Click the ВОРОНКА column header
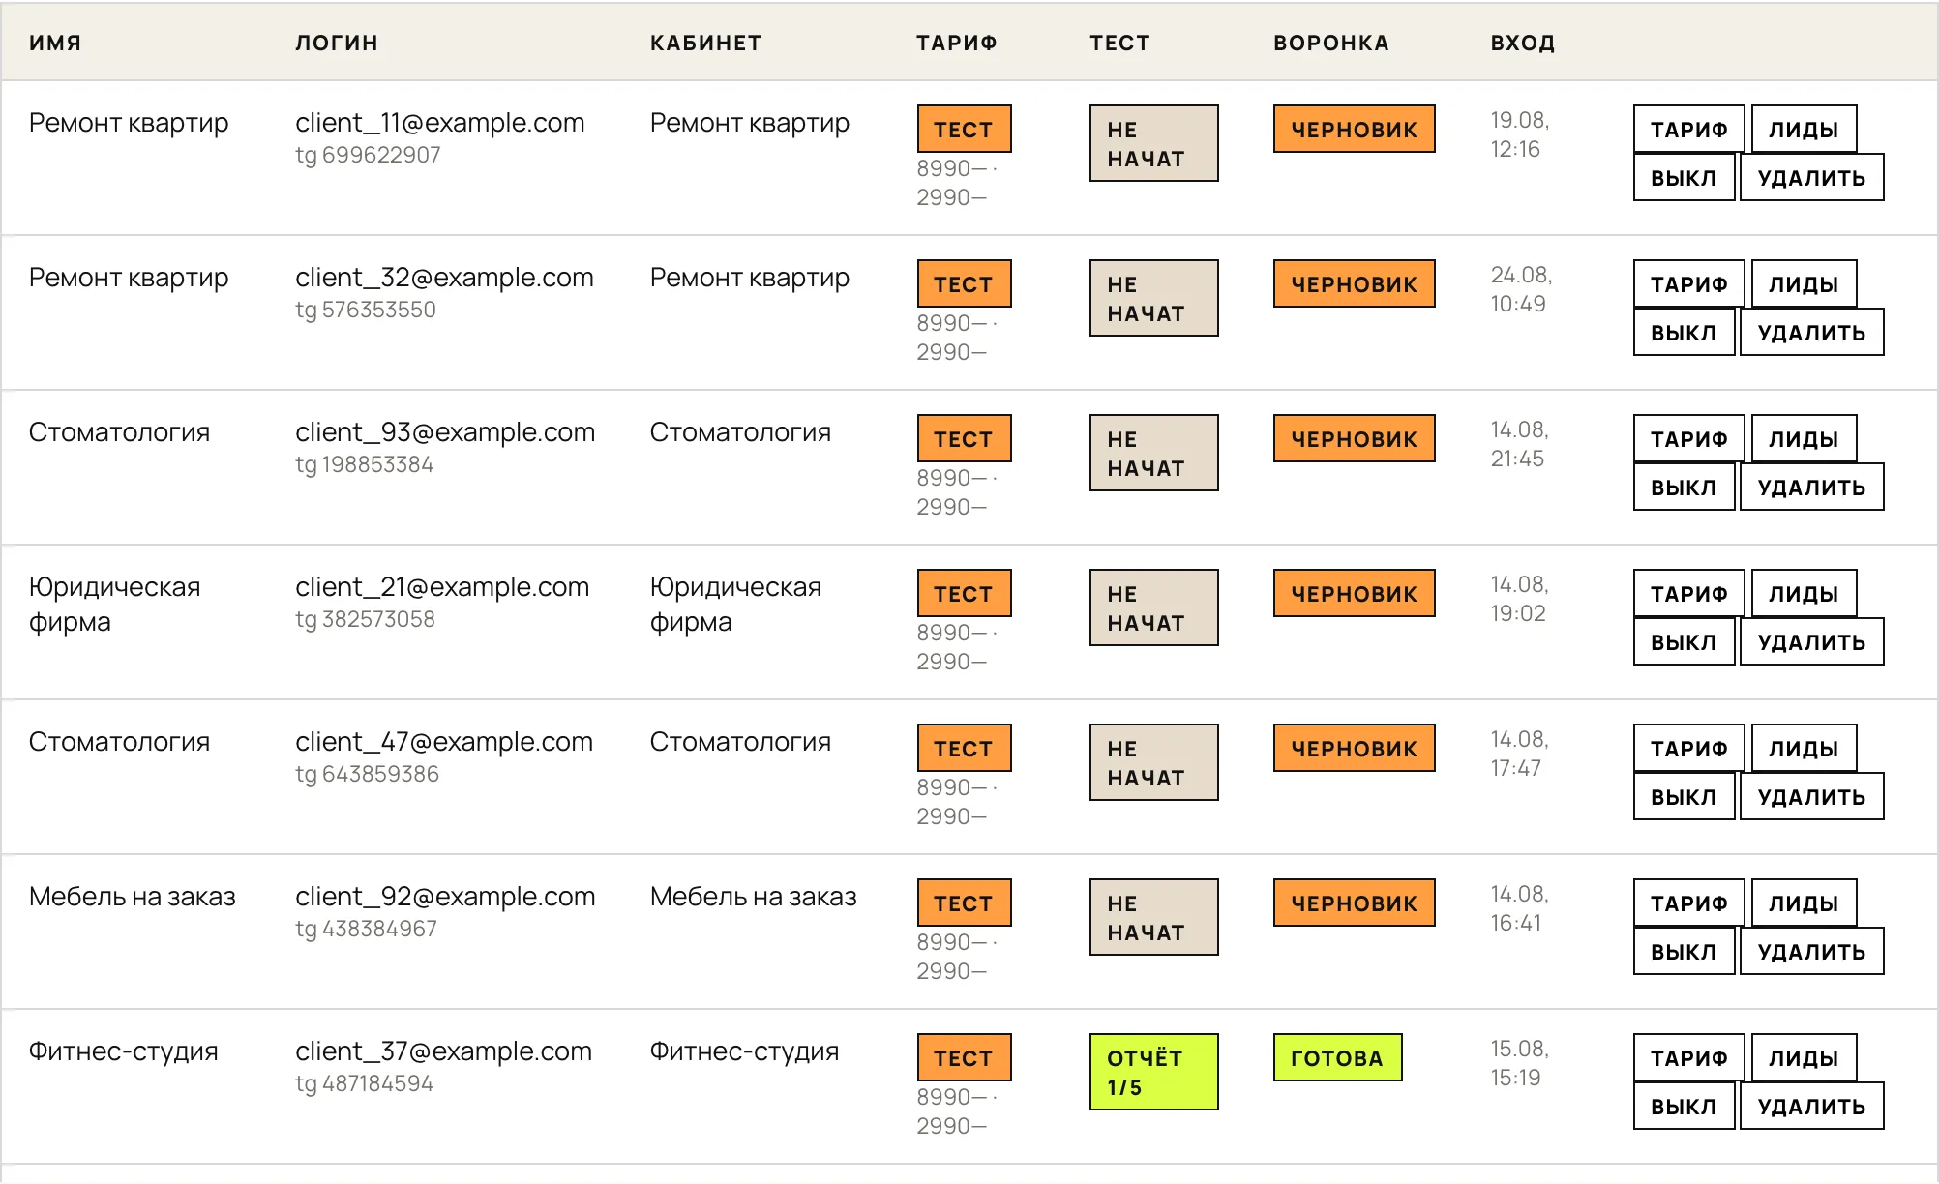 (1330, 43)
